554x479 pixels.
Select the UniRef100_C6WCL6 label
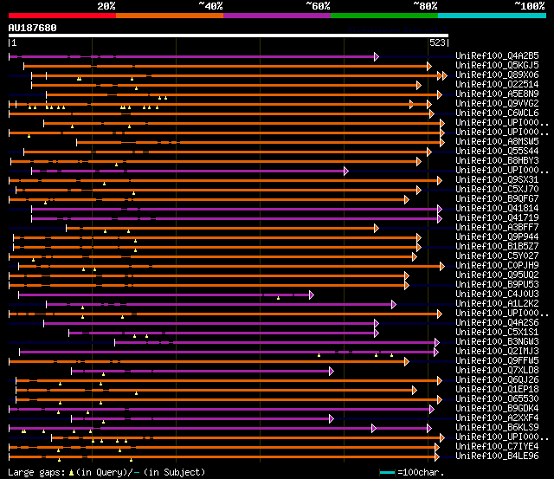(497, 113)
